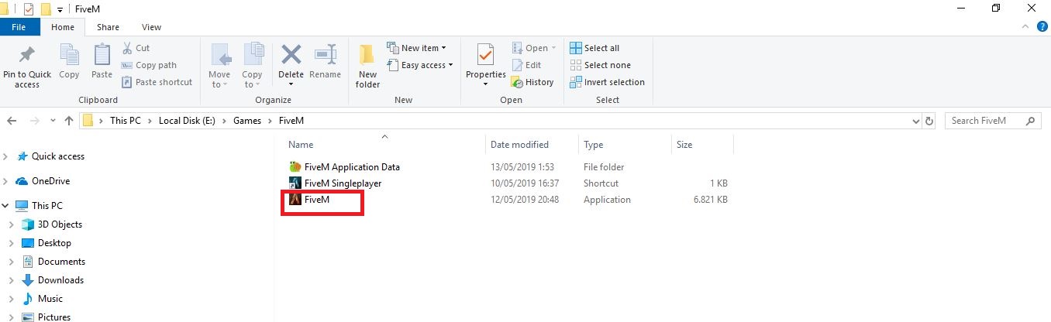
Task: Open the File menu tab
Action: pyautogui.click(x=19, y=27)
